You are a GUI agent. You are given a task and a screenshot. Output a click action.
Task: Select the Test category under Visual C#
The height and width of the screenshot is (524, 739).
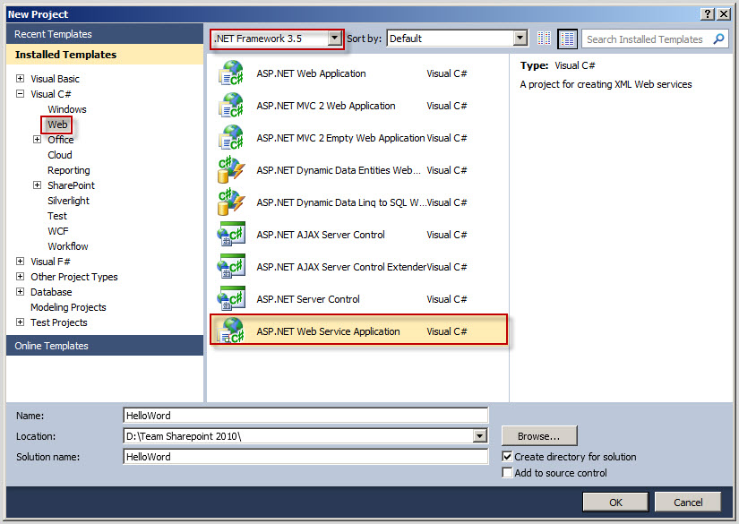57,216
